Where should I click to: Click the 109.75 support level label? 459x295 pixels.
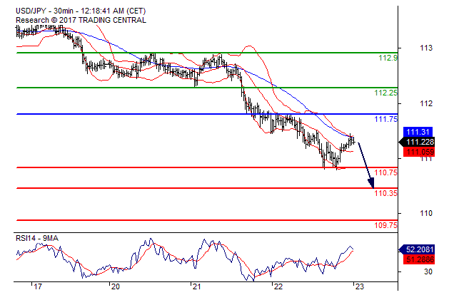385,225
